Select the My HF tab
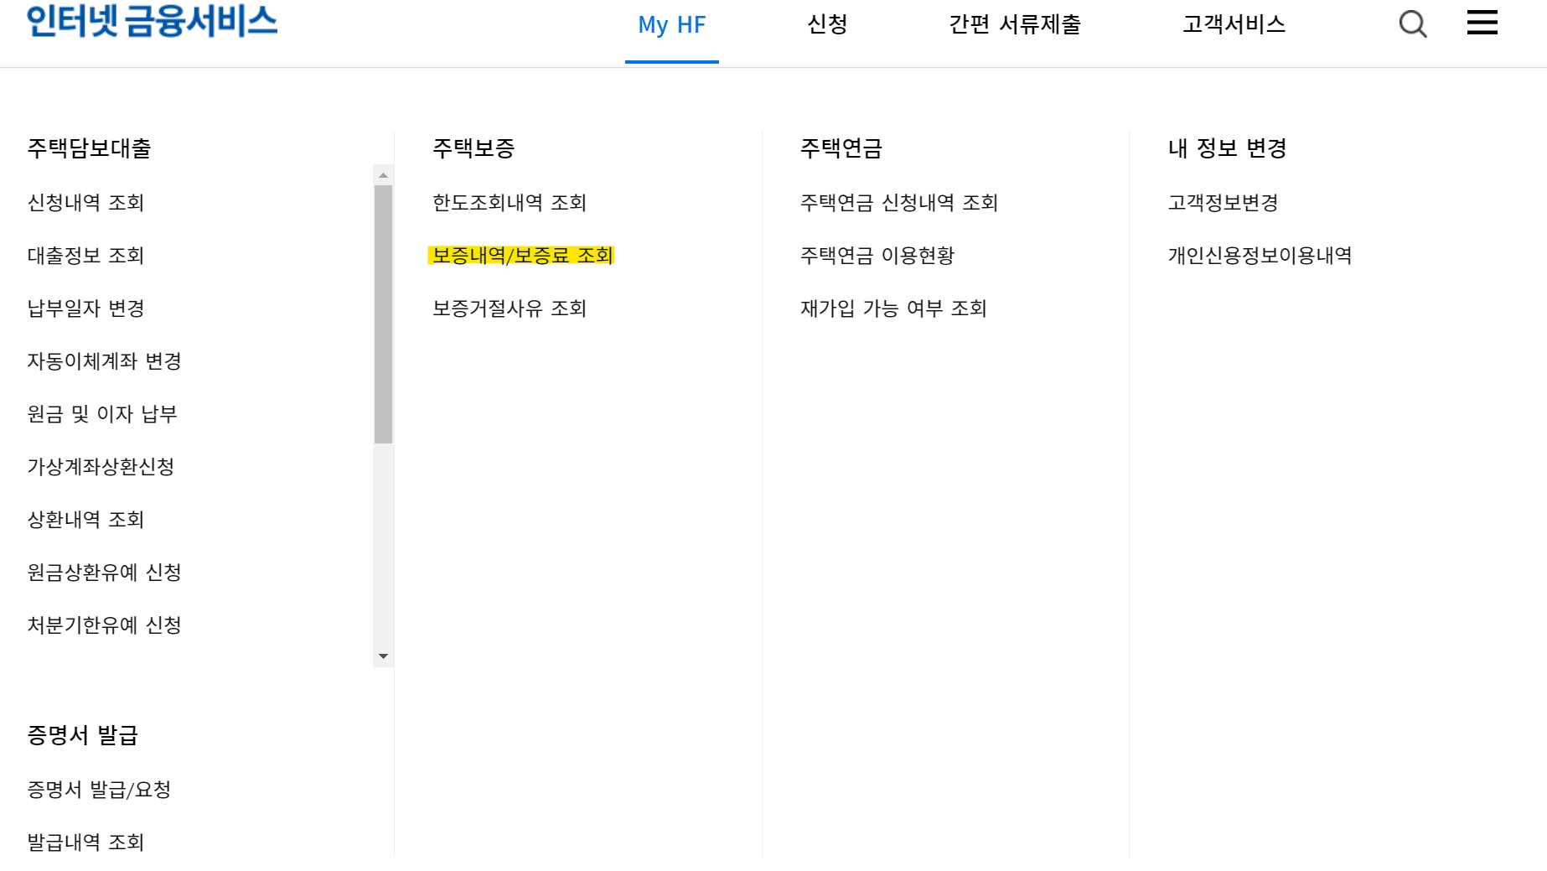Viewport: 1547px width, 871px height. (x=671, y=25)
